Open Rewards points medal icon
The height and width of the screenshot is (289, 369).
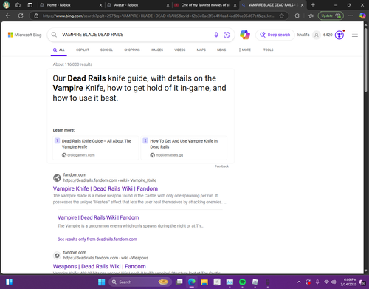click(339, 35)
